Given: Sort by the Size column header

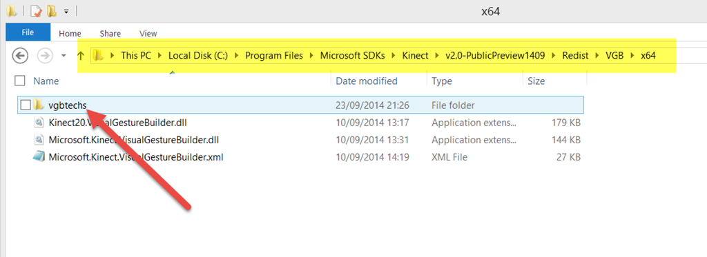Looking at the screenshot, I should click(x=536, y=81).
